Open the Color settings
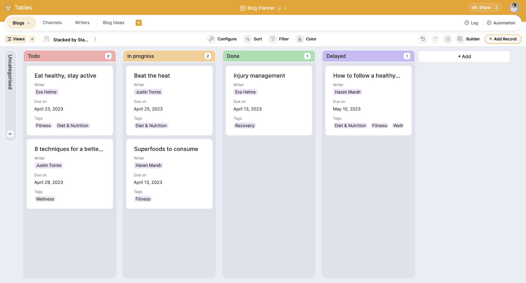The height and width of the screenshot is (283, 526). pos(307,39)
